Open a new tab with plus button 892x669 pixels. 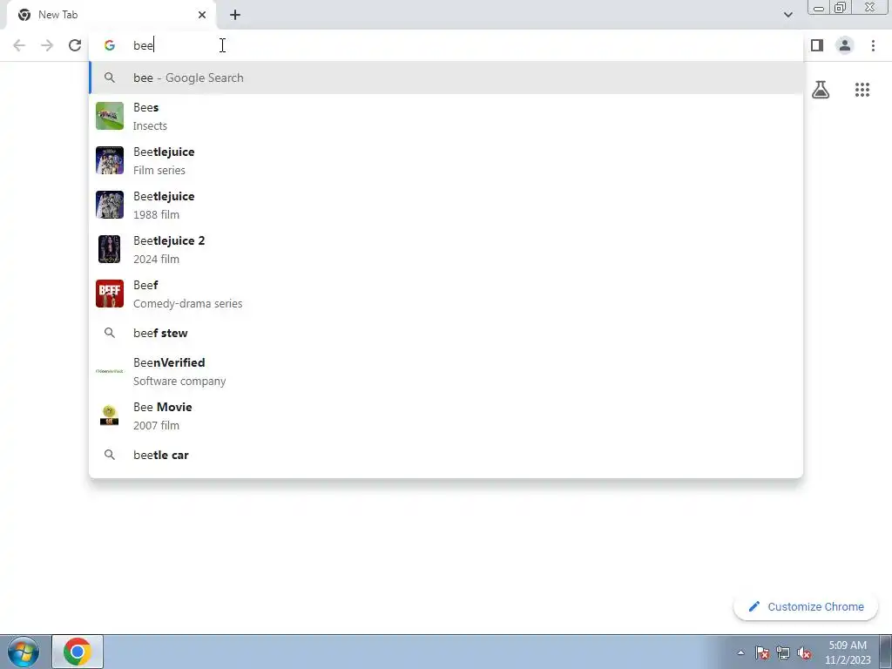[235, 15]
